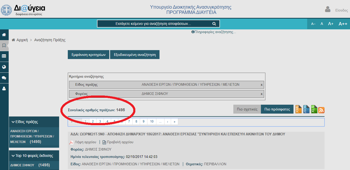Click Εμφάνιση κριτηρίων button
Image resolution: width=350 pixels, height=170 pixels.
89,55
